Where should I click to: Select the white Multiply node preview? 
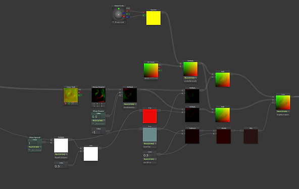(61, 146)
